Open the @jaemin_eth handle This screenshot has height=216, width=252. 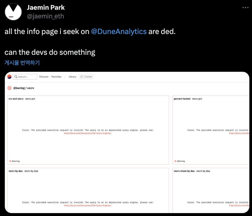click(45, 16)
